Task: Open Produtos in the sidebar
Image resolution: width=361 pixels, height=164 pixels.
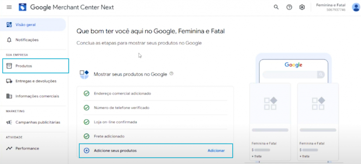Action: (x=36, y=66)
